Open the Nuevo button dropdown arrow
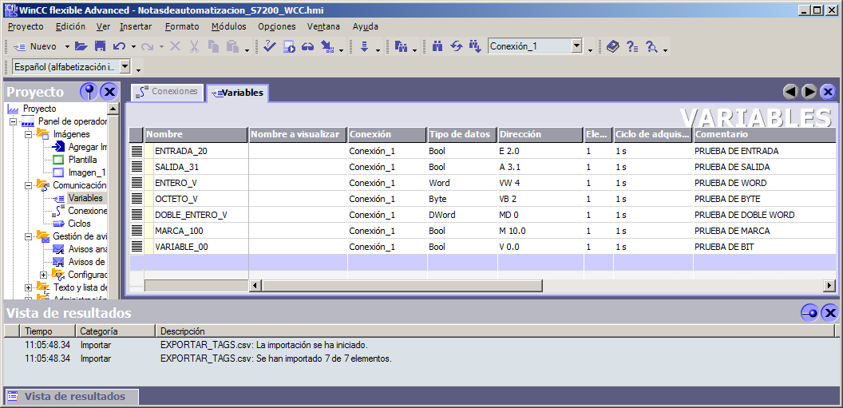This screenshot has height=408, width=843. pyautogui.click(x=67, y=47)
